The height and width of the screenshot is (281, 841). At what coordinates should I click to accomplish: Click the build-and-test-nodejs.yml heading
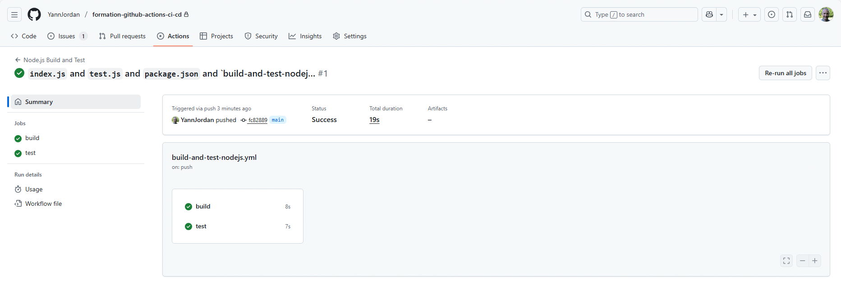pyautogui.click(x=214, y=157)
